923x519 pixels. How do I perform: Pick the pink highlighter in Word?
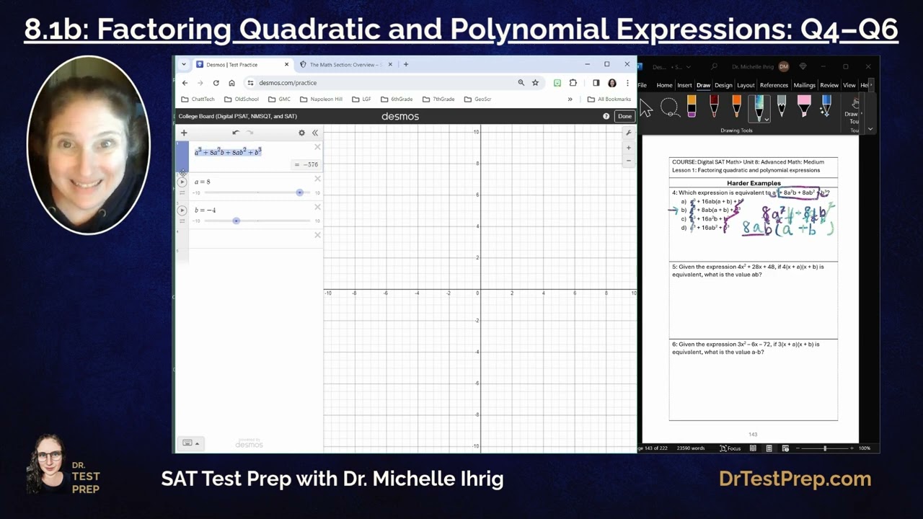click(804, 107)
